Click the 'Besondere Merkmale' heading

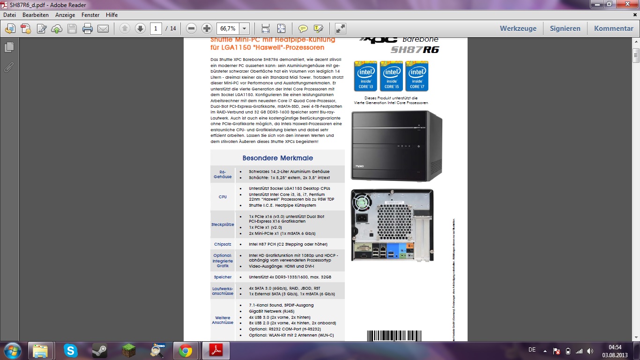pos(278,158)
